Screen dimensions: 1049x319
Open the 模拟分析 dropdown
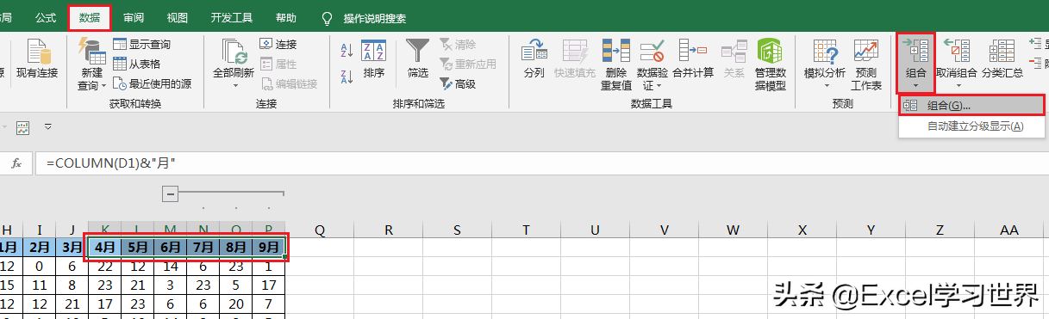click(x=825, y=64)
